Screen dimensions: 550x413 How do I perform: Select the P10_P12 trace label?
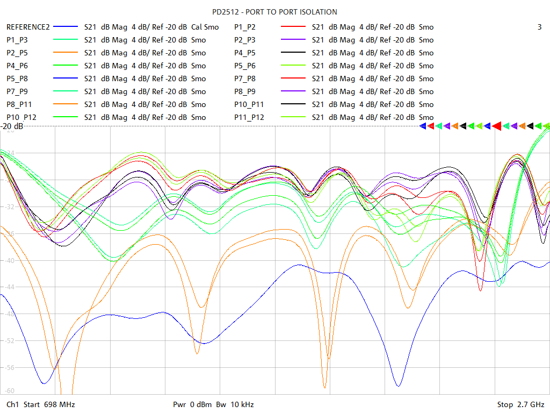point(21,117)
